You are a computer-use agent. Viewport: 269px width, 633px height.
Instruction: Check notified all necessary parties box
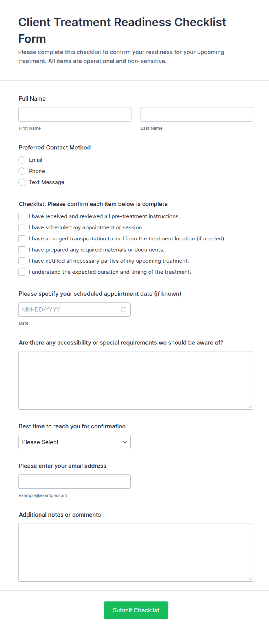coord(22,261)
